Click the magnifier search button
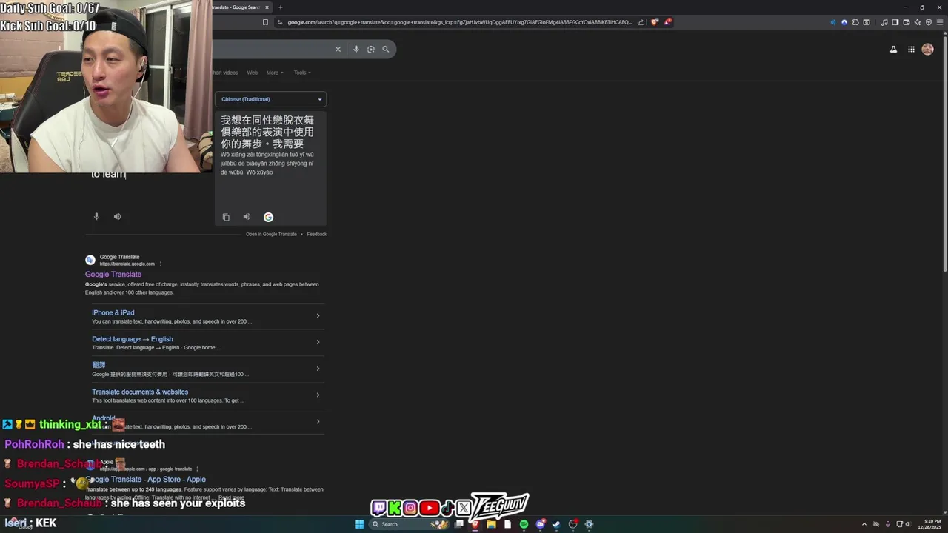Viewport: 948px width, 533px height. pos(385,49)
